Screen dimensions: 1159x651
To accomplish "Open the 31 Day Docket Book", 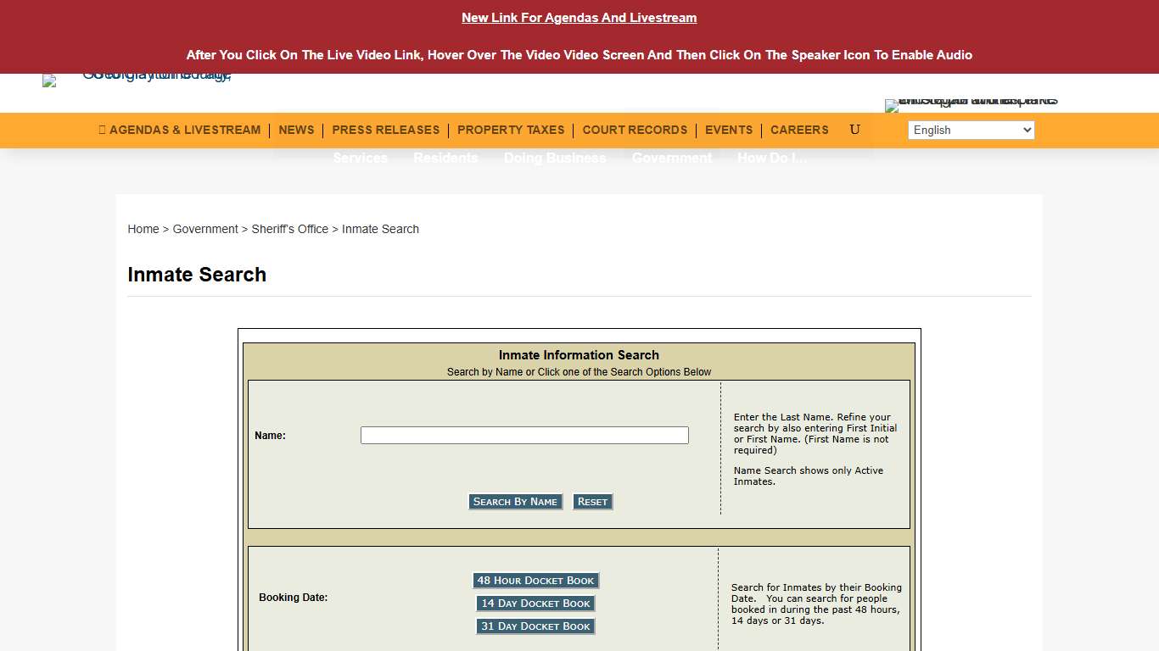I will [x=535, y=626].
